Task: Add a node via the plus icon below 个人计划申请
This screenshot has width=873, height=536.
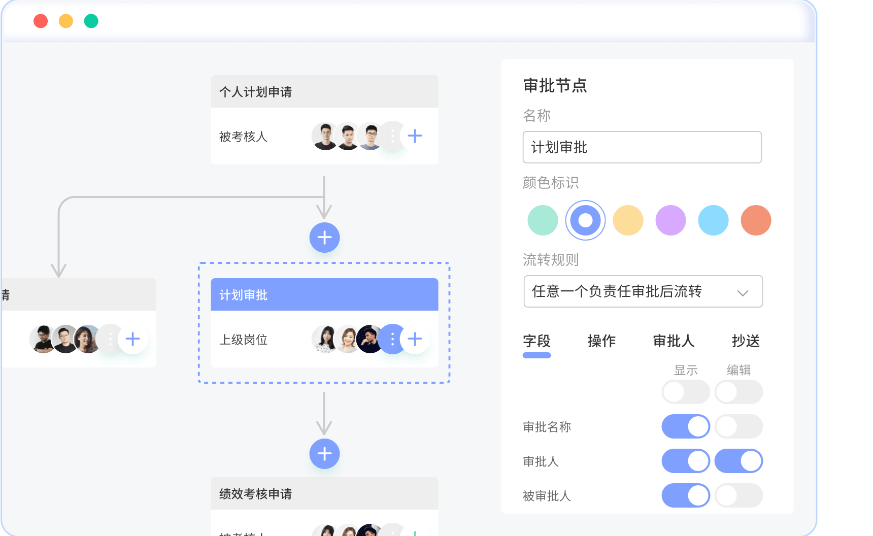Action: 324,237
